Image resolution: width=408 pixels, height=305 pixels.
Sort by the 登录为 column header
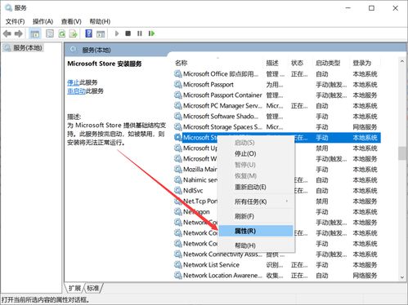(x=362, y=63)
